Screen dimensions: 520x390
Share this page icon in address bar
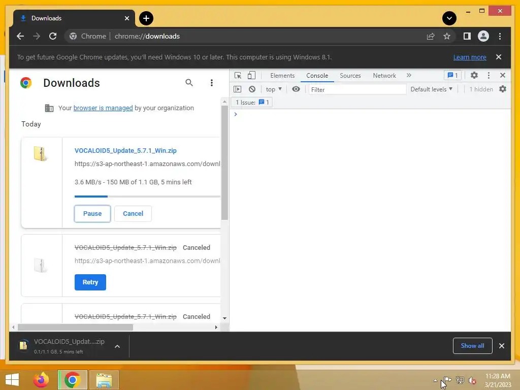pos(431,36)
